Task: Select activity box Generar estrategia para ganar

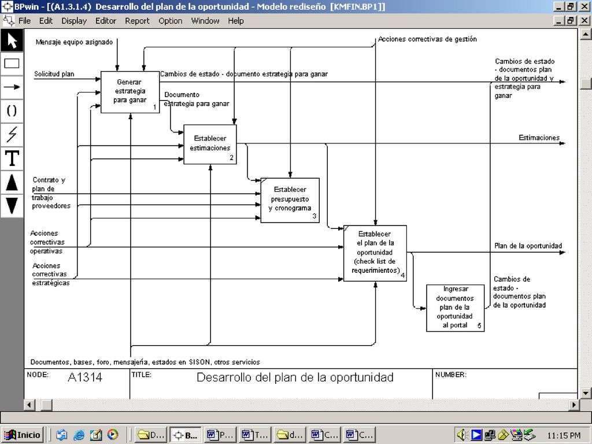Action: (130, 92)
